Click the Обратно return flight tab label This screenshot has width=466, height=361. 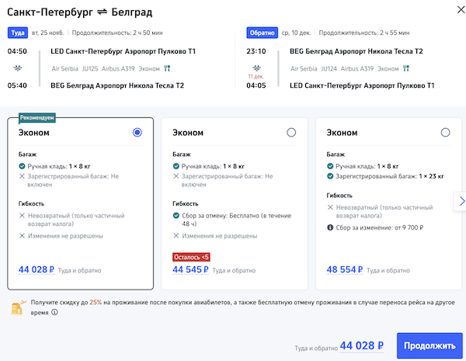[x=262, y=33]
